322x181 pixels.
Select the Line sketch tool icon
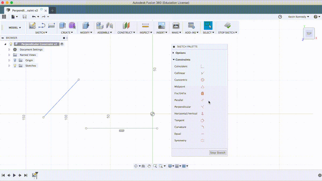42,26
